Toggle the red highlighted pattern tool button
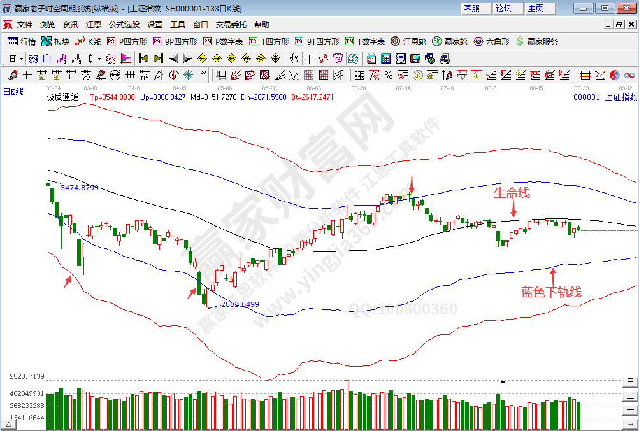The width and height of the screenshot is (639, 431). (111, 59)
